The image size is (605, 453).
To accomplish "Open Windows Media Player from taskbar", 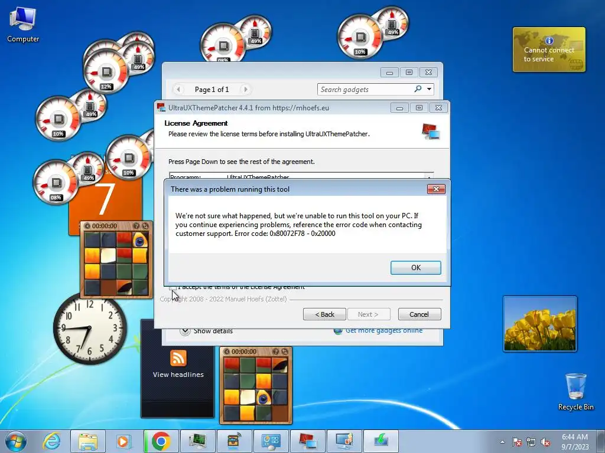I will (123, 441).
